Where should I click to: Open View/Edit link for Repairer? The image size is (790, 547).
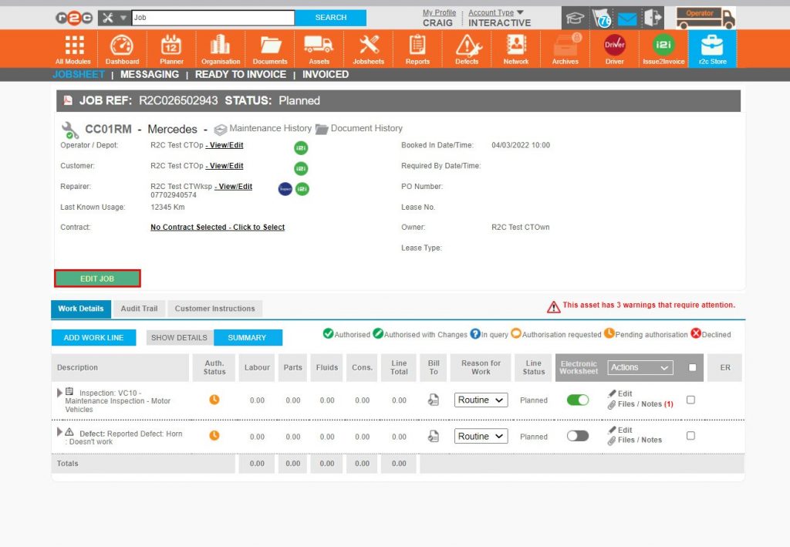[x=233, y=187]
